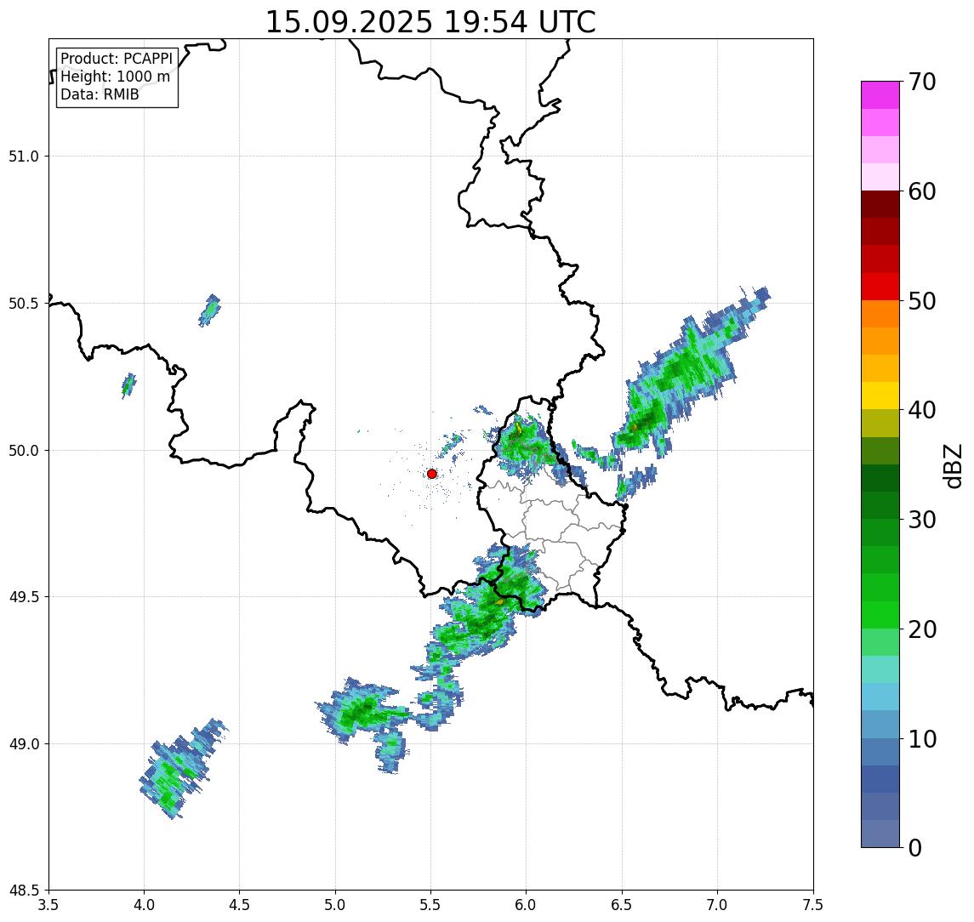Click the bright green colorbar segment above 20
Image resolution: width=974 pixels, height=922 pixels.
[x=880, y=614]
